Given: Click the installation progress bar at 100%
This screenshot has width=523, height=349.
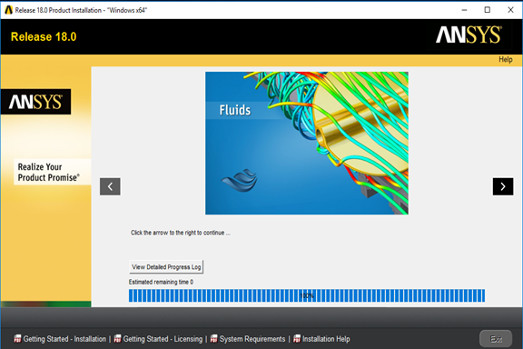Looking at the screenshot, I should pyautogui.click(x=307, y=295).
